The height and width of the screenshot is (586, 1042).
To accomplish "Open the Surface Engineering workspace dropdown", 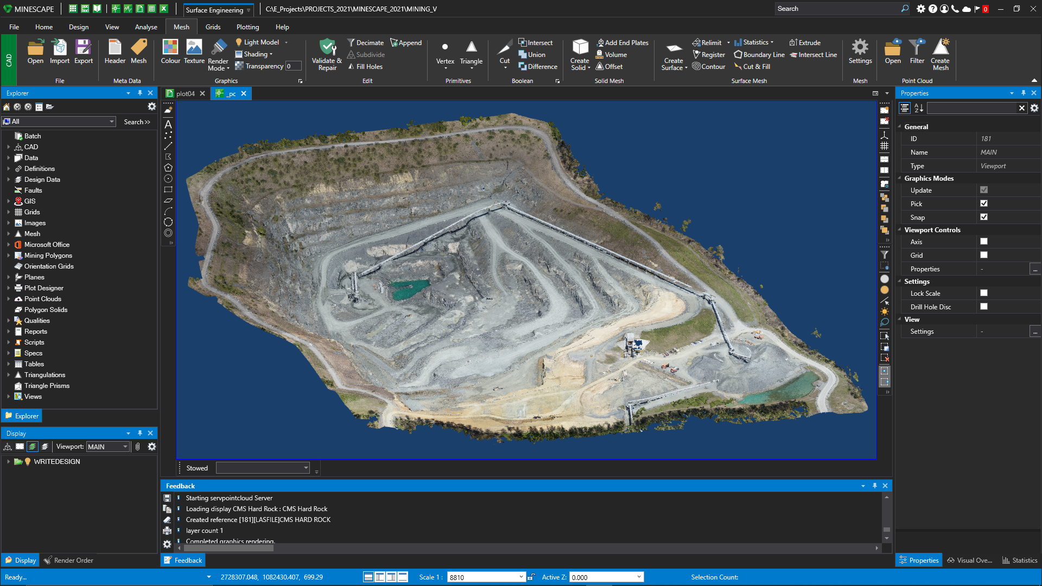I will [x=249, y=10].
